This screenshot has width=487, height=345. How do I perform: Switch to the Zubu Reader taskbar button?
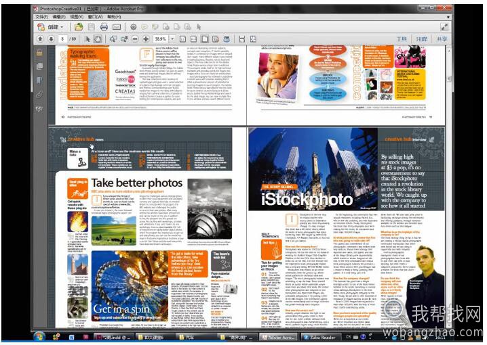pos(319,337)
